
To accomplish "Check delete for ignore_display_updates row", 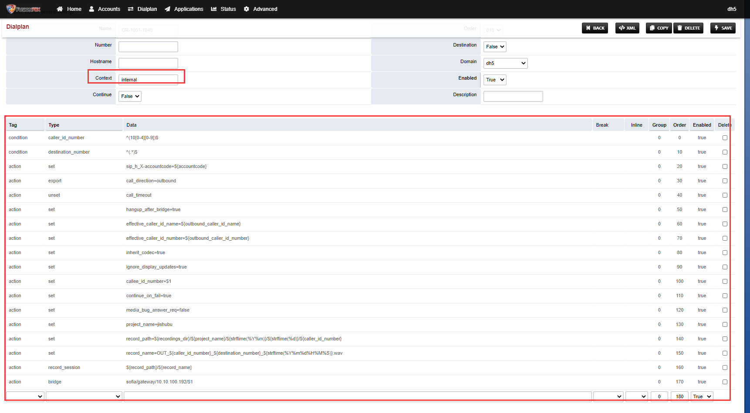I will click(725, 267).
